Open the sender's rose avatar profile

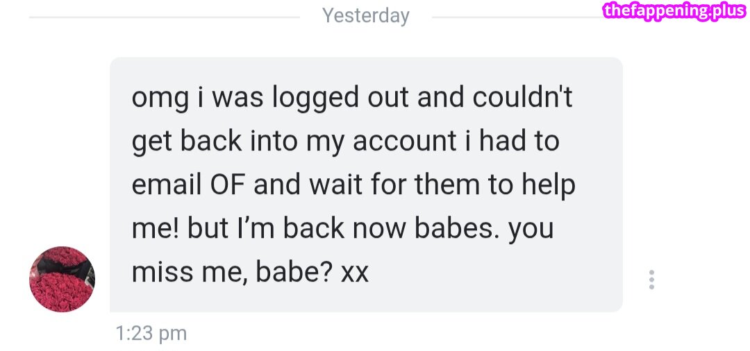62,279
